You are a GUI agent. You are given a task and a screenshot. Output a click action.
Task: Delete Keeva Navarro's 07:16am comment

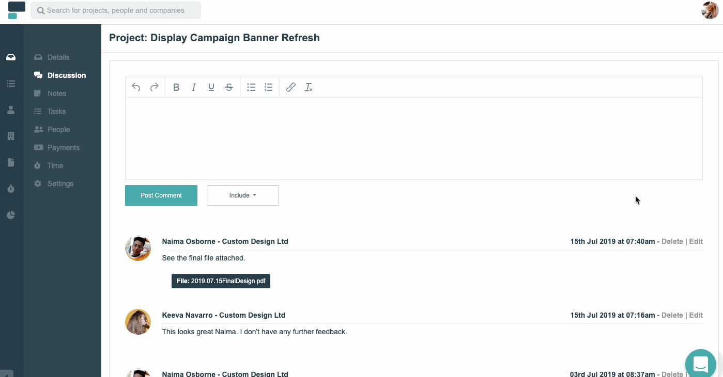coord(672,315)
